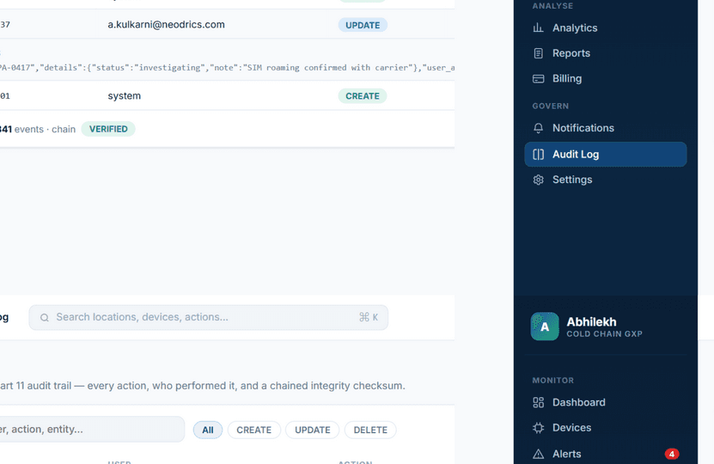
Task: Click the Settings gear icon
Action: click(x=538, y=180)
